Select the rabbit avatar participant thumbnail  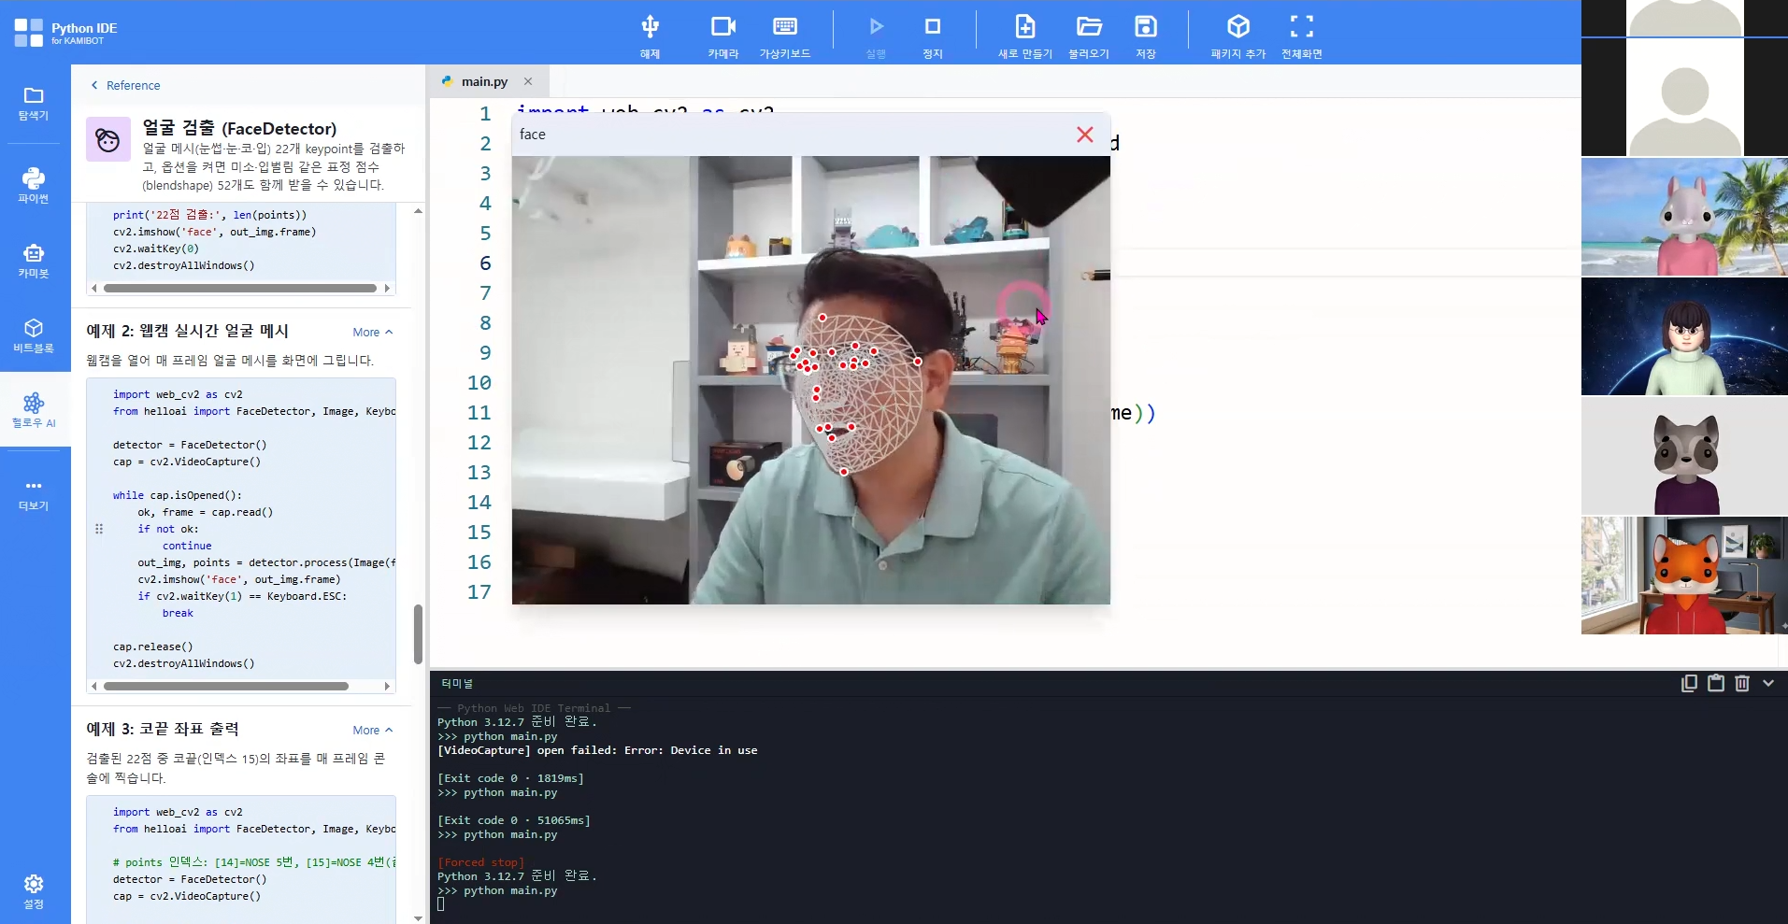[1684, 217]
